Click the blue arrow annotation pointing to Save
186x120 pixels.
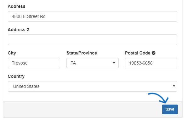click(158, 98)
